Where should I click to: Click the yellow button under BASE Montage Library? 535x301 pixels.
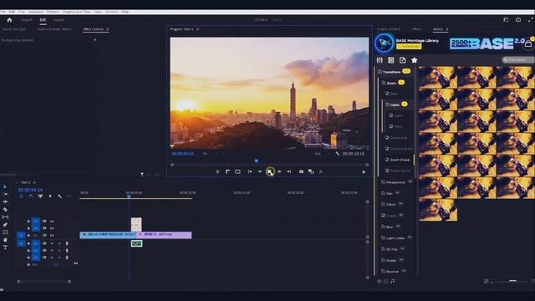(409, 47)
